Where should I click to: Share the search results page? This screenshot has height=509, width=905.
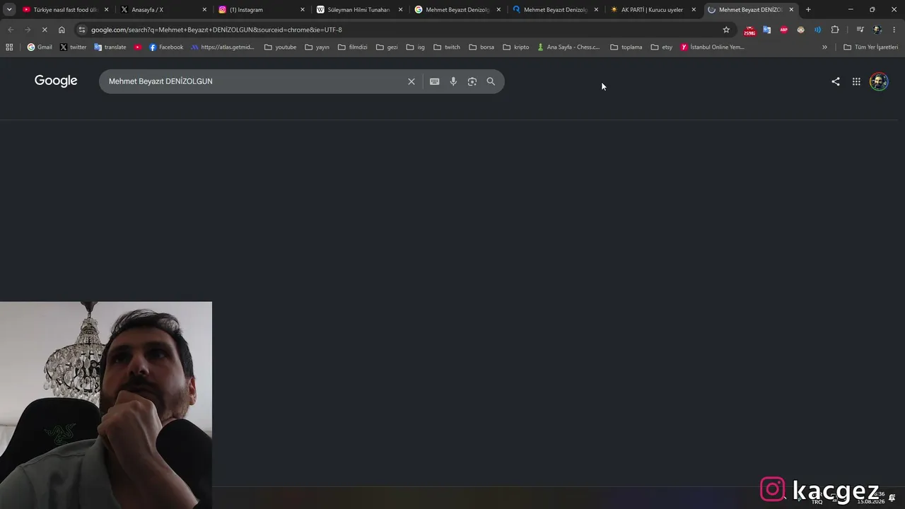click(x=836, y=81)
